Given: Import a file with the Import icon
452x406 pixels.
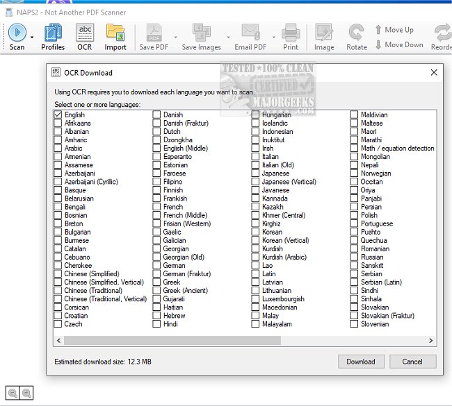Looking at the screenshot, I should 115,37.
